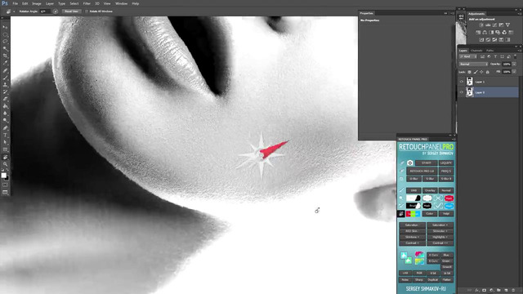Image resolution: width=523 pixels, height=294 pixels.
Task: Select the Type tool in toolbar
Action: [5, 135]
